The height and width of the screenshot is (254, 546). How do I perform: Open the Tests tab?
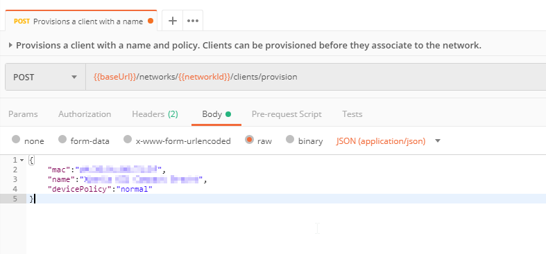(x=352, y=114)
